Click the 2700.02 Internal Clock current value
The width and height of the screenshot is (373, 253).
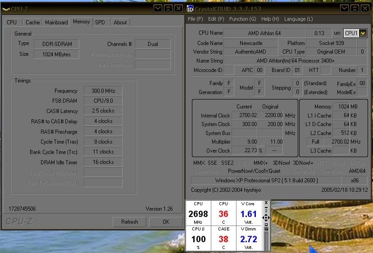[245, 115]
